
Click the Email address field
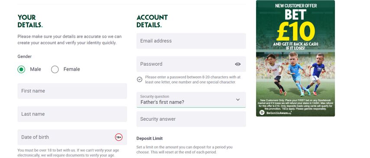pyautogui.click(x=191, y=41)
